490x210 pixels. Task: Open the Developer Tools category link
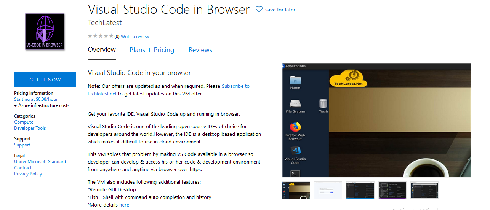tap(30, 128)
